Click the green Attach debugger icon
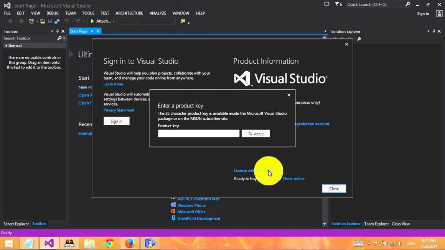Screen dimensions: 445x250 (92, 21)
